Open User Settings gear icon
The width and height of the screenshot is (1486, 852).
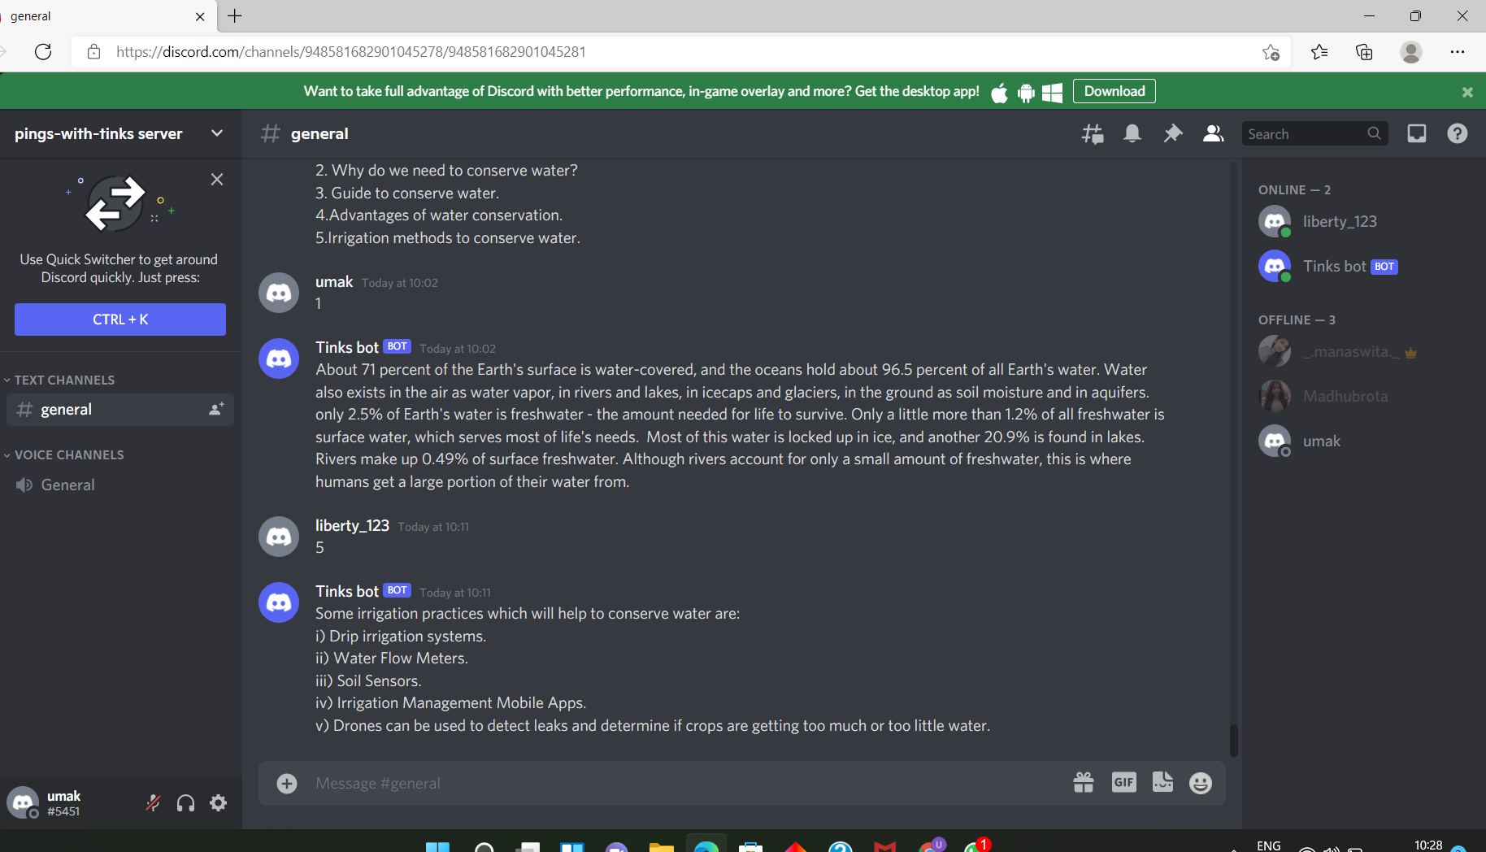[x=219, y=803]
